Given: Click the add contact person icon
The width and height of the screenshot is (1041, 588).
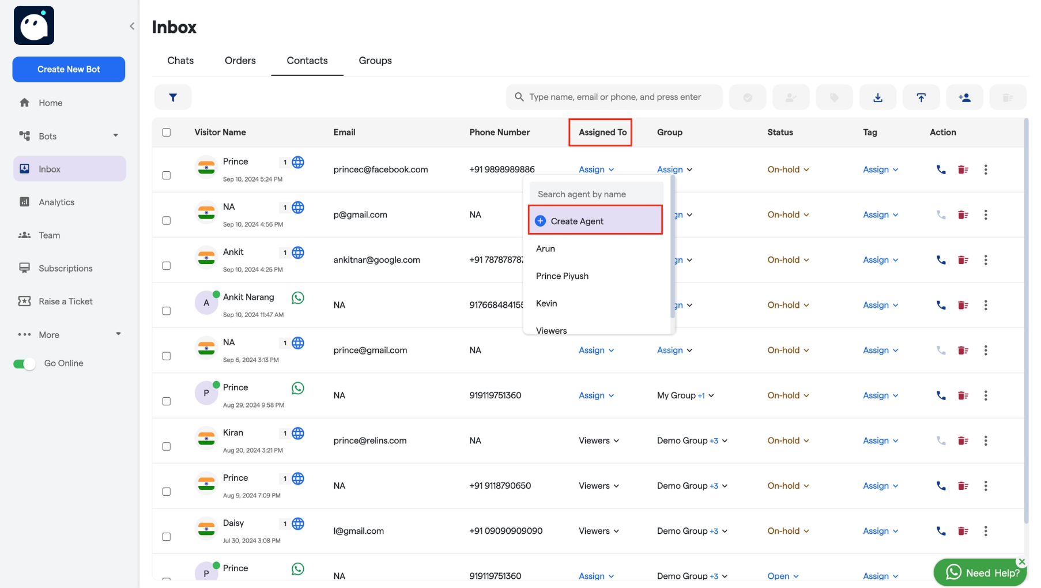Looking at the screenshot, I should tap(964, 97).
